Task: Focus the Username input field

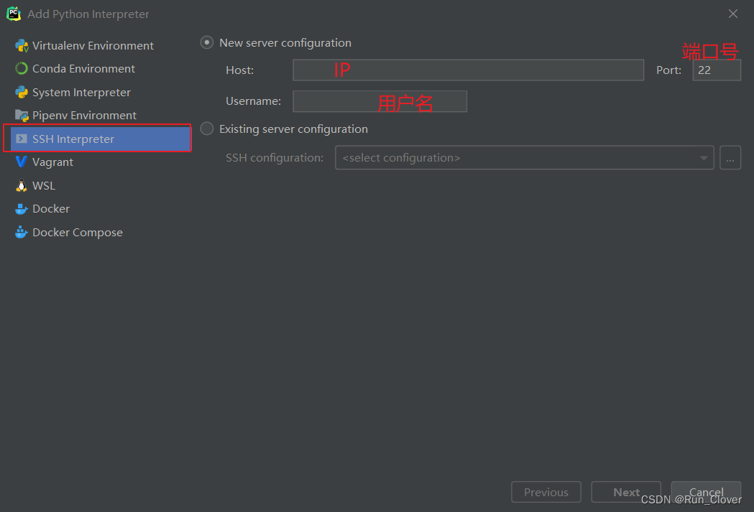Action: (x=380, y=101)
